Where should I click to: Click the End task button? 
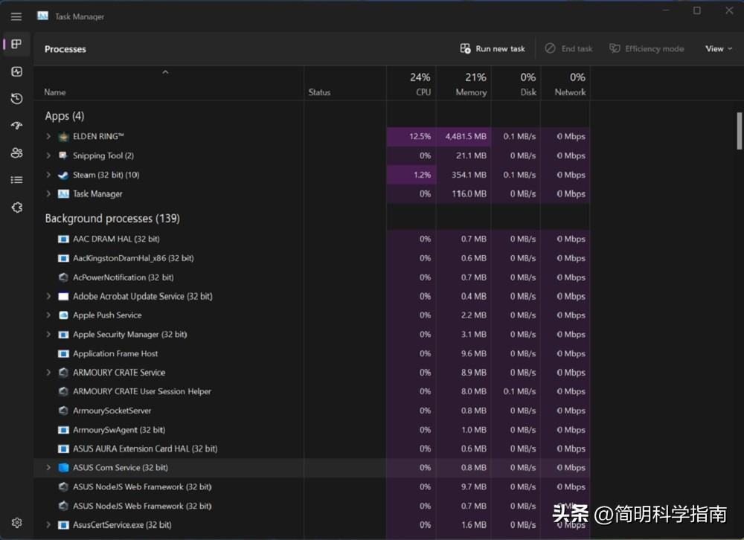pyautogui.click(x=568, y=49)
